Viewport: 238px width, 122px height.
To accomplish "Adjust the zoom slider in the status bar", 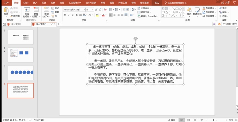I will pos(214,120).
